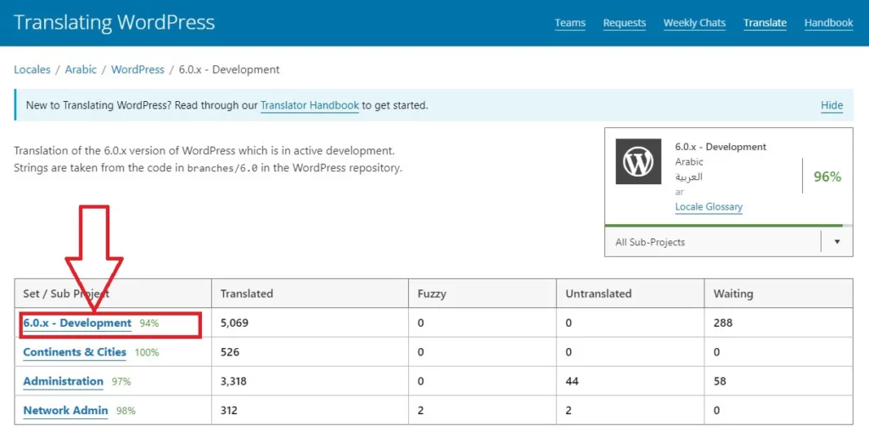
Task: Open Weekly Chats in the header
Action: click(x=694, y=23)
